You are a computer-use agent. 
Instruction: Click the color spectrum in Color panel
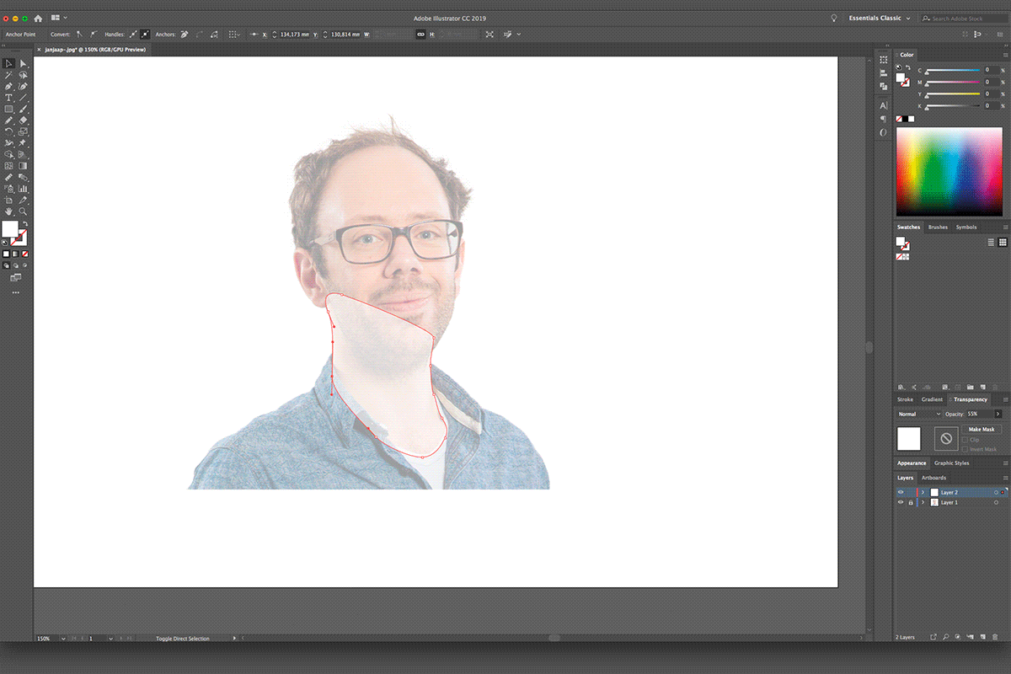tap(949, 172)
